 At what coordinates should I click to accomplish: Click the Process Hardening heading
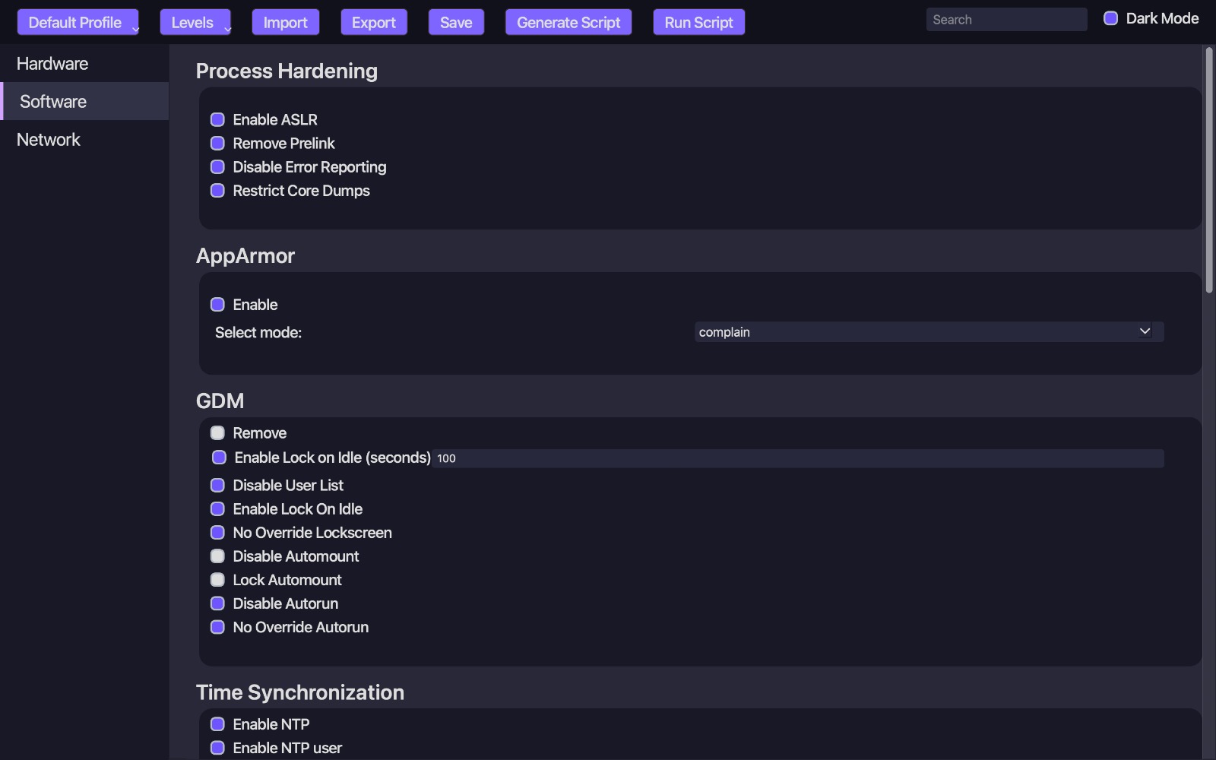point(287,71)
